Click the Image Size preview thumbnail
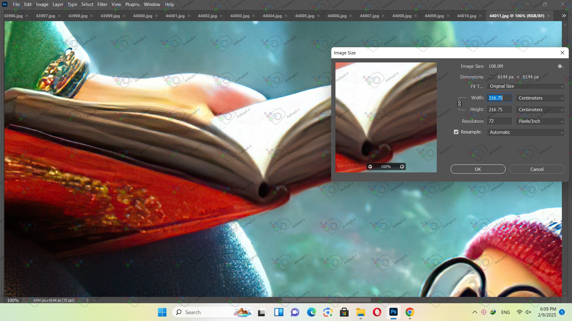The image size is (572, 321). click(x=386, y=117)
